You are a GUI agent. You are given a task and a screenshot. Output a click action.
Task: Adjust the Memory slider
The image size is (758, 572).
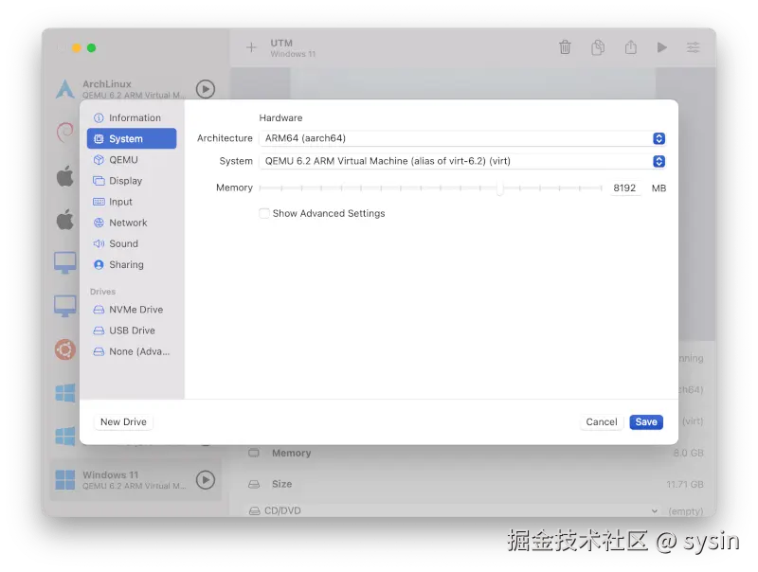point(499,188)
